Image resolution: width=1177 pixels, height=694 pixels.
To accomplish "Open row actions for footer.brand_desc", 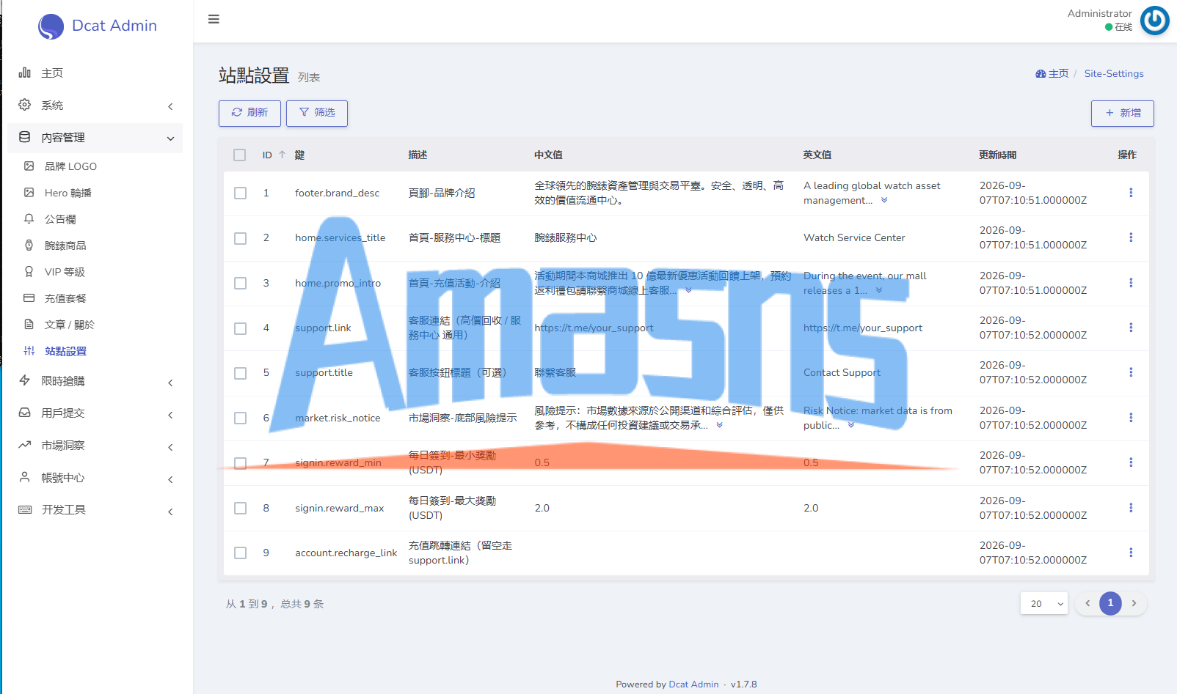I will pyautogui.click(x=1131, y=193).
